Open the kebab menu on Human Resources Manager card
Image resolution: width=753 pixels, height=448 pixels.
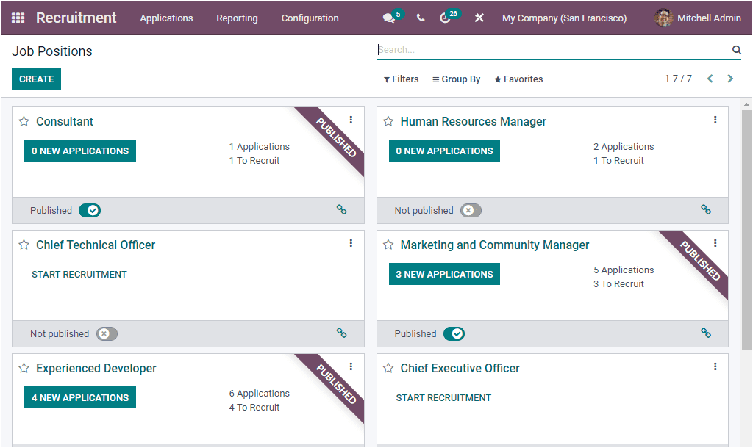point(715,120)
